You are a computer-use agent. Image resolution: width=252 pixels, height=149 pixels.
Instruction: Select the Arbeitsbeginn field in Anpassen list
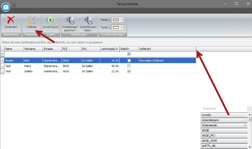[x=224, y=120]
